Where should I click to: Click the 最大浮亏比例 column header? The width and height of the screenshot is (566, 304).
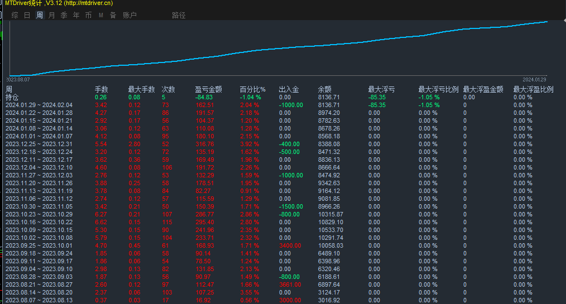point(438,89)
